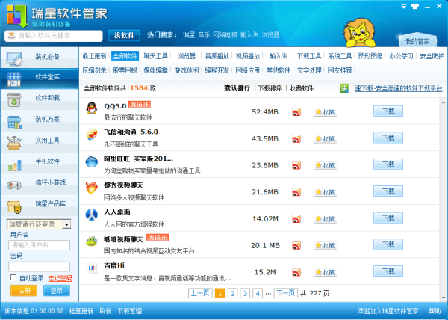The height and width of the screenshot is (320, 448).
Task: Add 呱呱视频聊天 to 收藏
Action: click(x=326, y=246)
